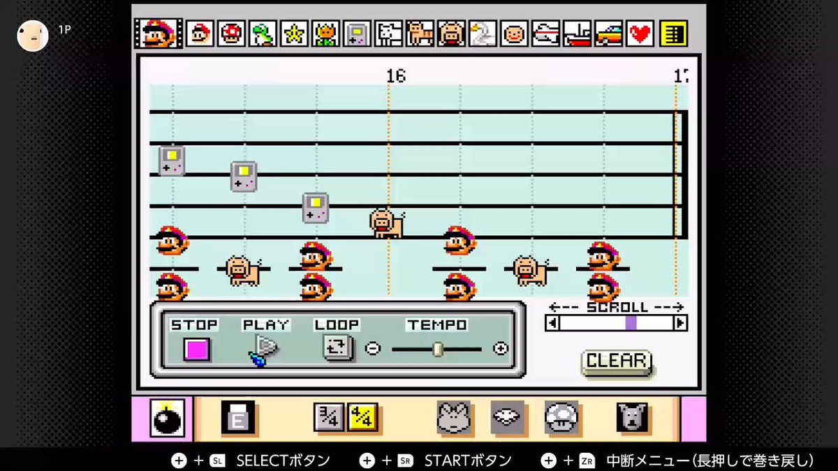Click the purple SCROLL bar thumb
This screenshot has width=838, height=471.
(631, 323)
